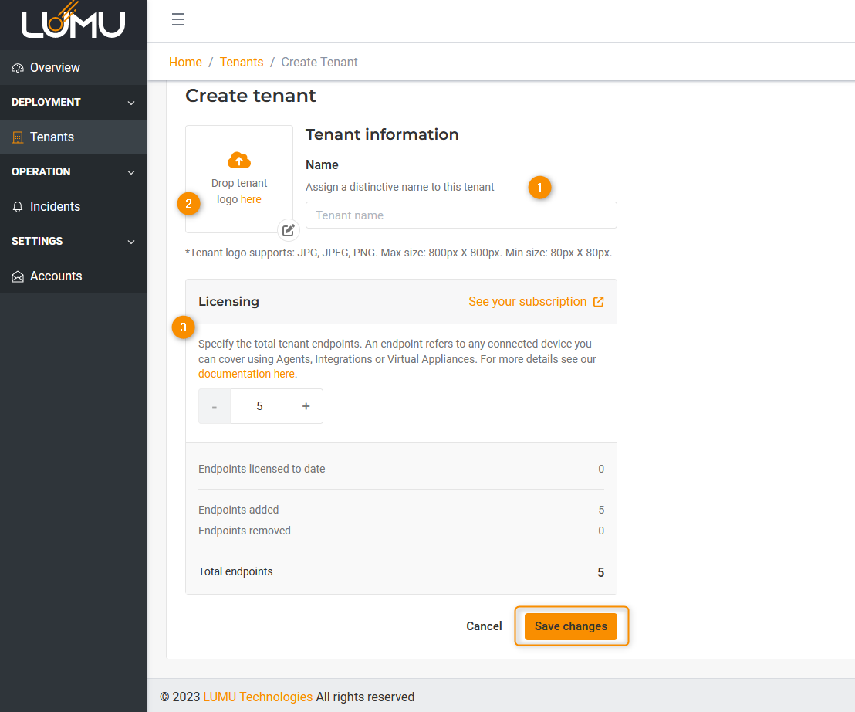Toggle the hamburger menu icon

click(x=178, y=19)
